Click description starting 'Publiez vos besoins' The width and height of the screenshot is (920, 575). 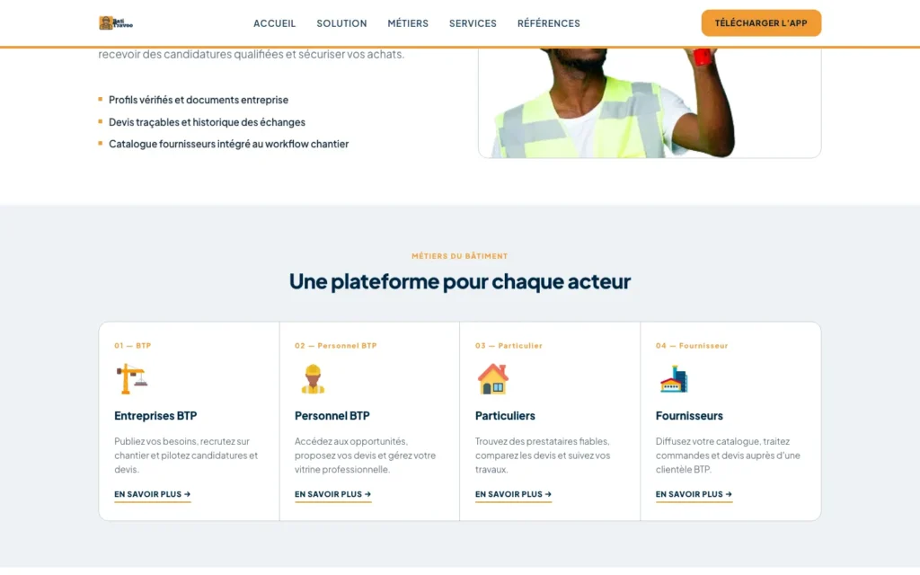187,456
